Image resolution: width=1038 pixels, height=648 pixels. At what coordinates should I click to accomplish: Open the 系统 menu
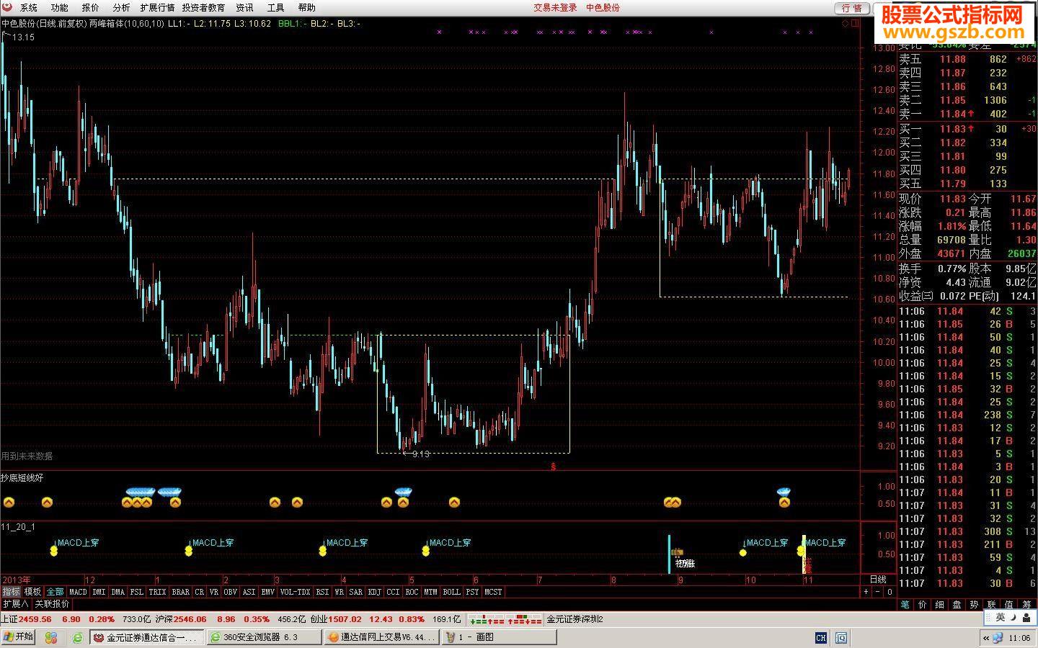(28, 7)
